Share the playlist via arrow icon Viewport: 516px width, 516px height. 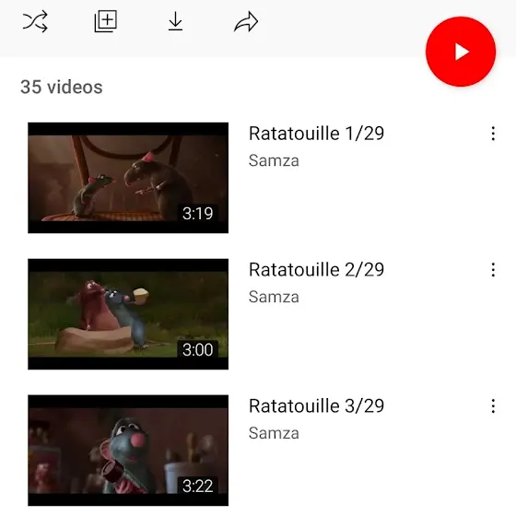[x=246, y=22]
